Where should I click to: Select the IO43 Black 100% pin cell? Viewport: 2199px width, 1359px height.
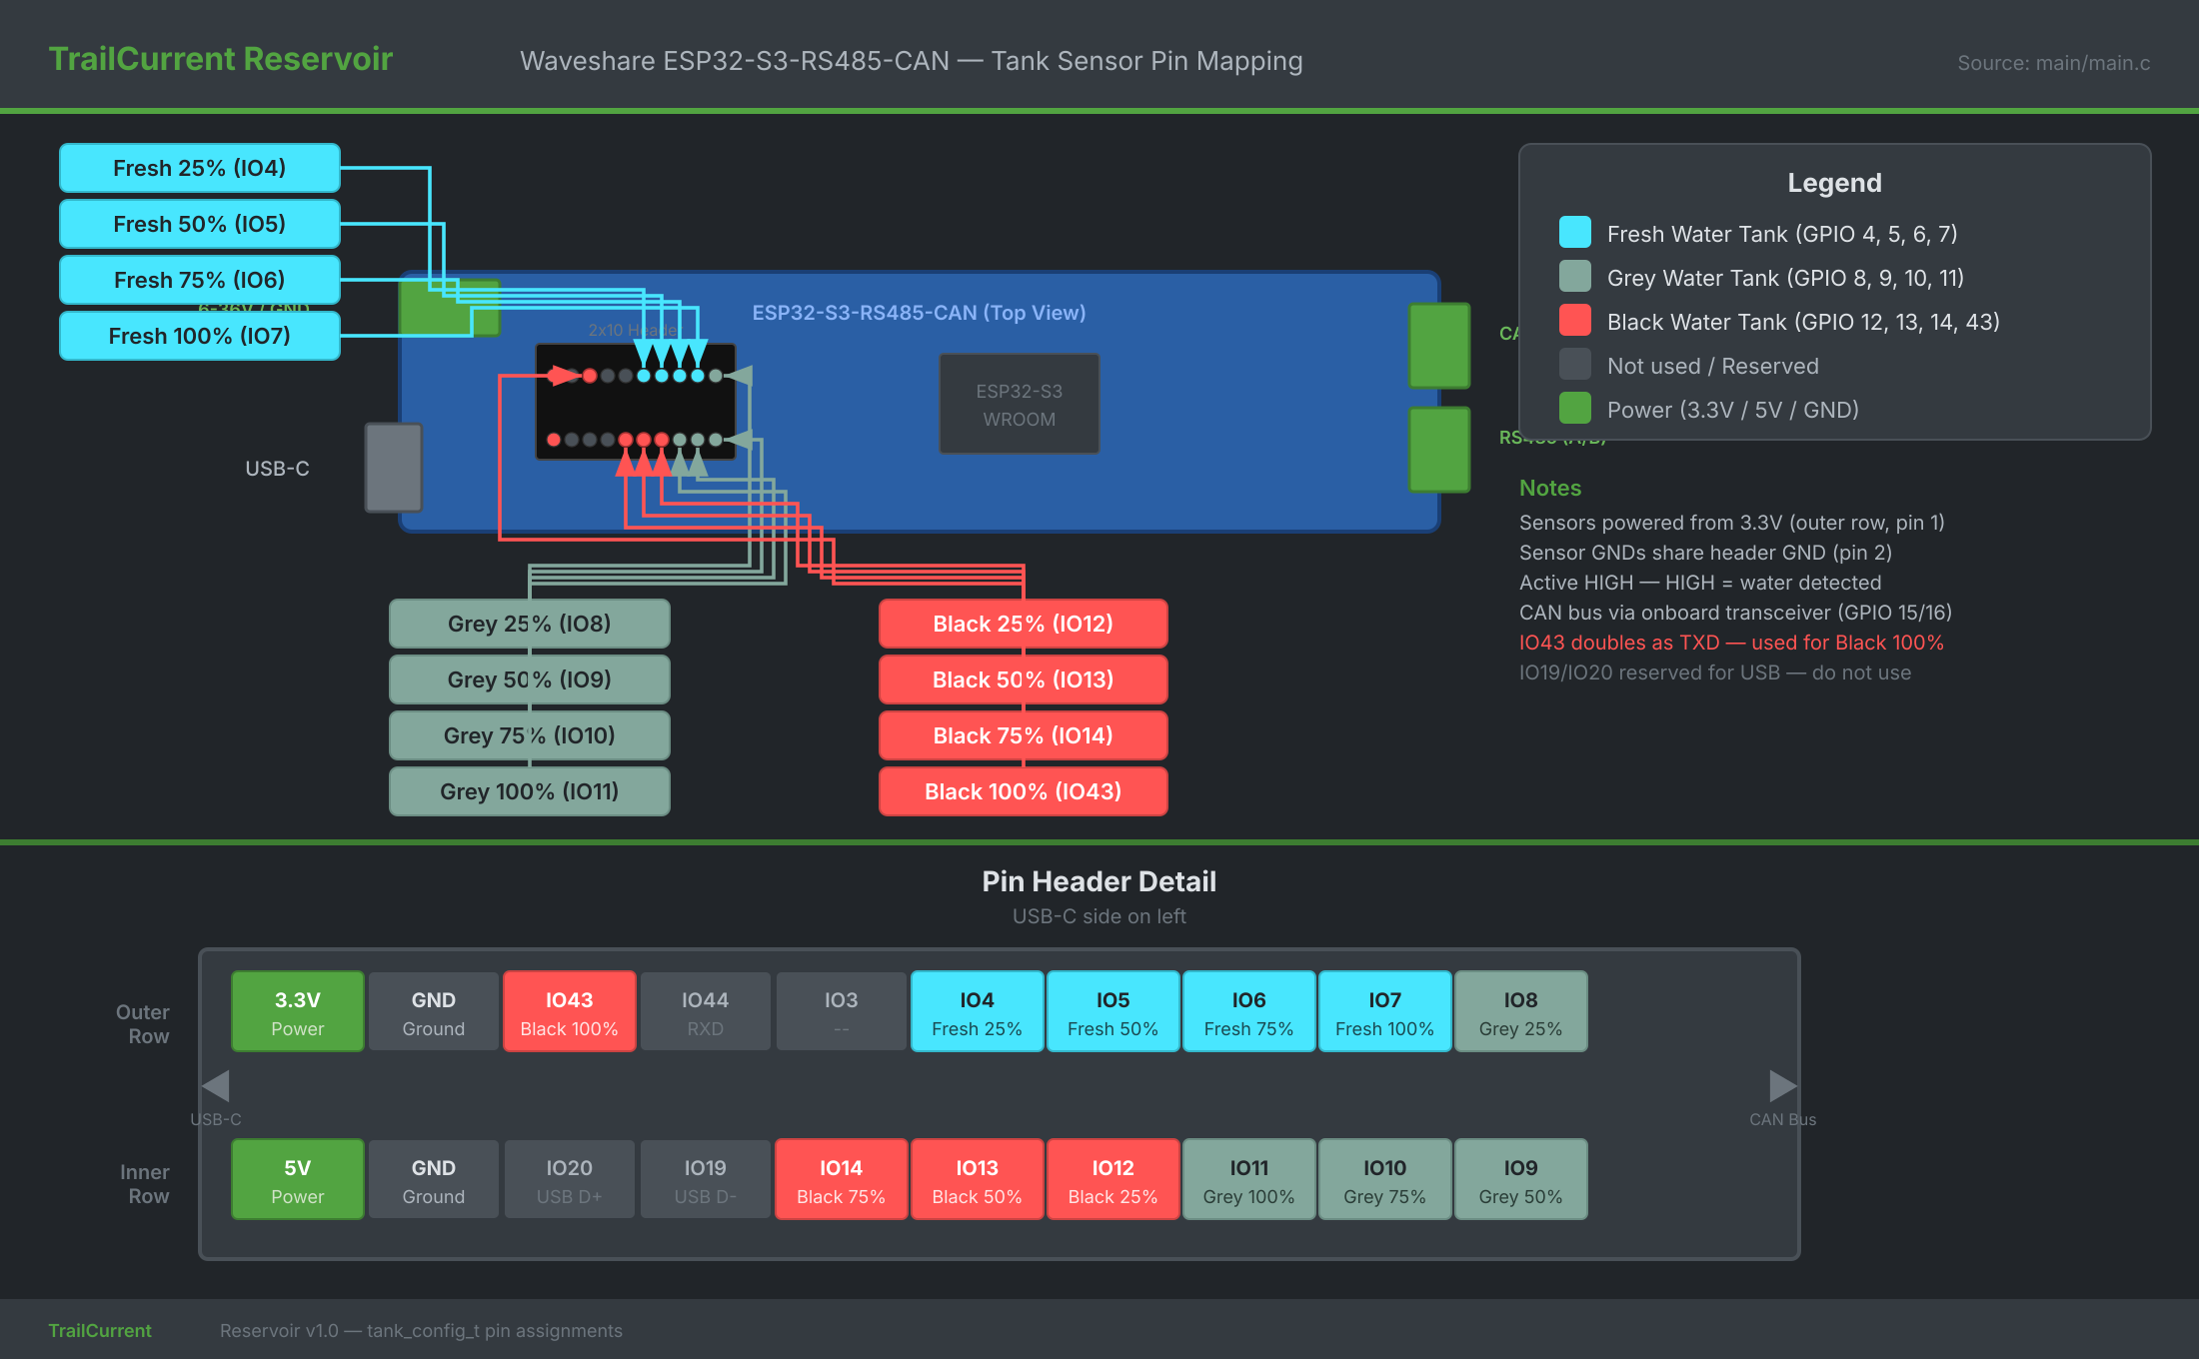(x=569, y=1010)
